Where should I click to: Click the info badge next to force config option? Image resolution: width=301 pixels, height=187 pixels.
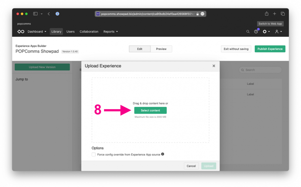[162, 154]
